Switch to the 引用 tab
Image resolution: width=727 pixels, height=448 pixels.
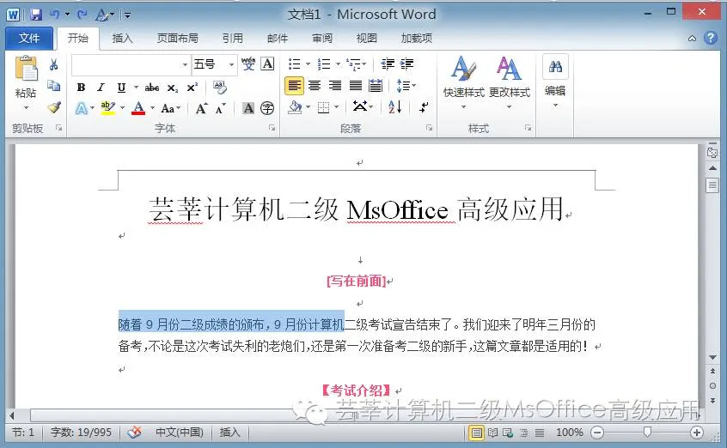[x=232, y=38]
